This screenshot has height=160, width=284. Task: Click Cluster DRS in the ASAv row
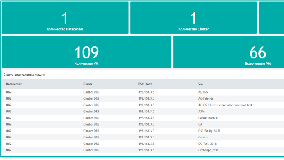coord(91,111)
